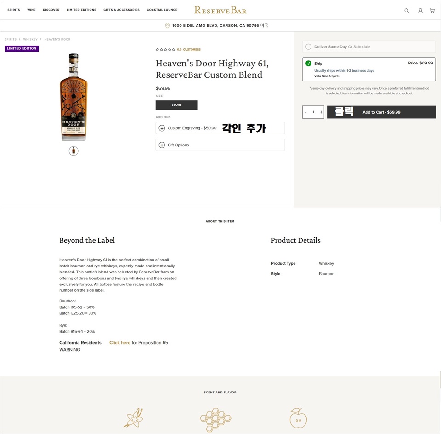Click Batch G25-20 = 30% line
The image size is (441, 434).
[x=78, y=313]
